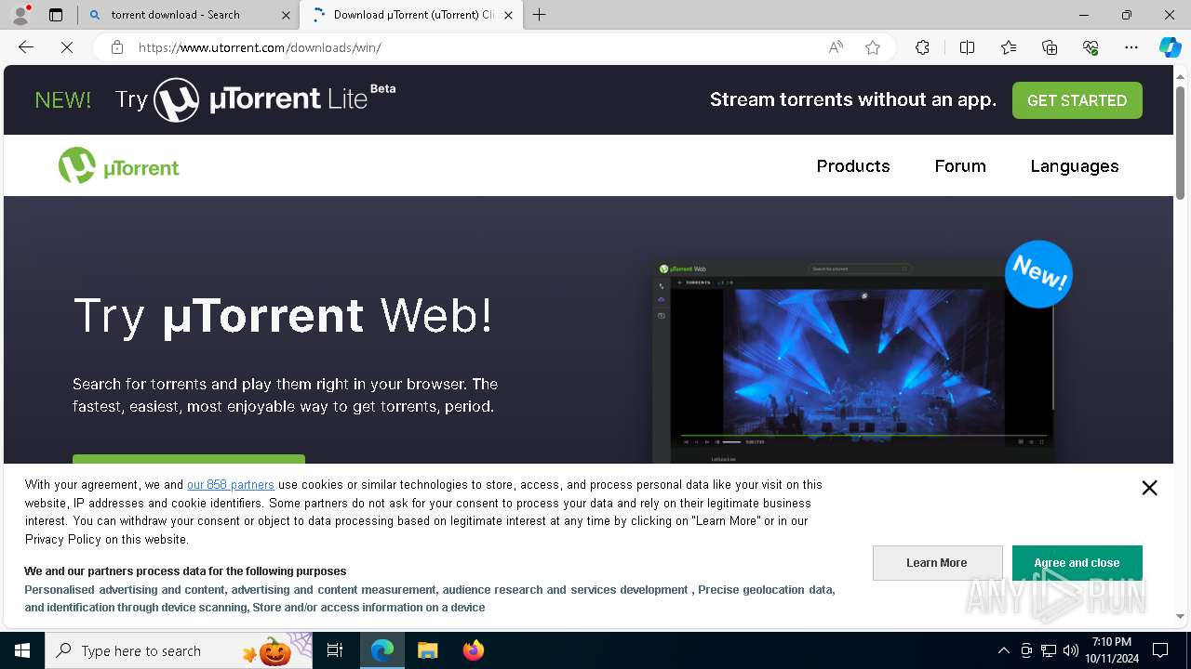Switch to torrent download Search tab

pyautogui.click(x=188, y=15)
